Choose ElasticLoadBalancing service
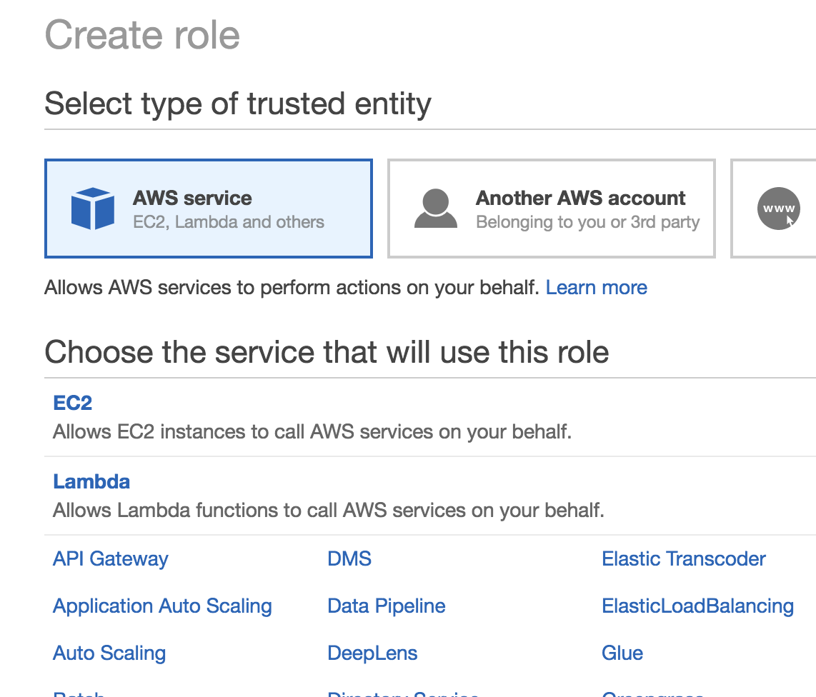Image resolution: width=816 pixels, height=697 pixels. pos(697,606)
